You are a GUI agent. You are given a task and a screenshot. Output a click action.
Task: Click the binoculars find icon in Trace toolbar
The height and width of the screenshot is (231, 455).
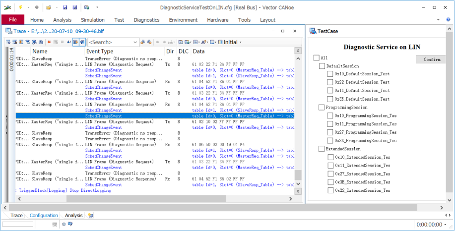(41, 42)
